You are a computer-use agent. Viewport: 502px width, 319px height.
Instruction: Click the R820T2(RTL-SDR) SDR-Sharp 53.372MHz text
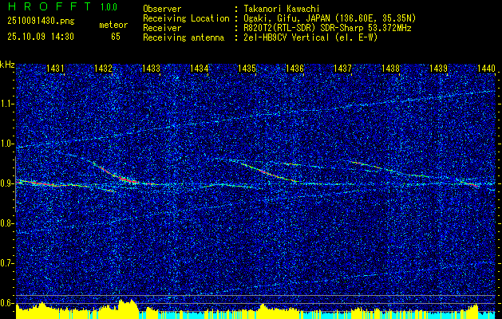327,28
